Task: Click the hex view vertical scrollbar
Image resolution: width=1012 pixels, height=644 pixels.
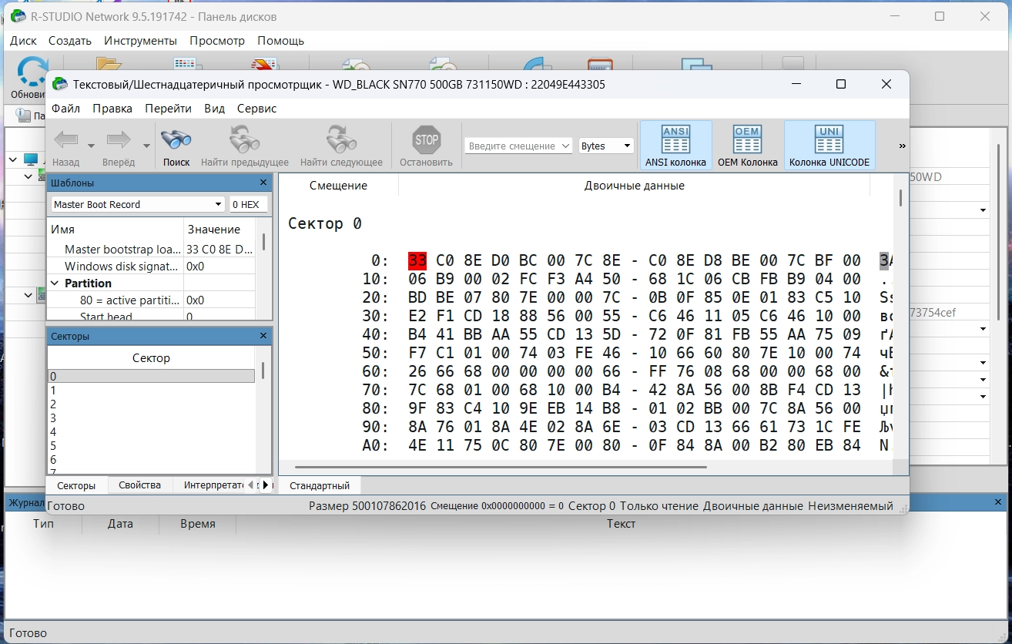Action: [900, 198]
